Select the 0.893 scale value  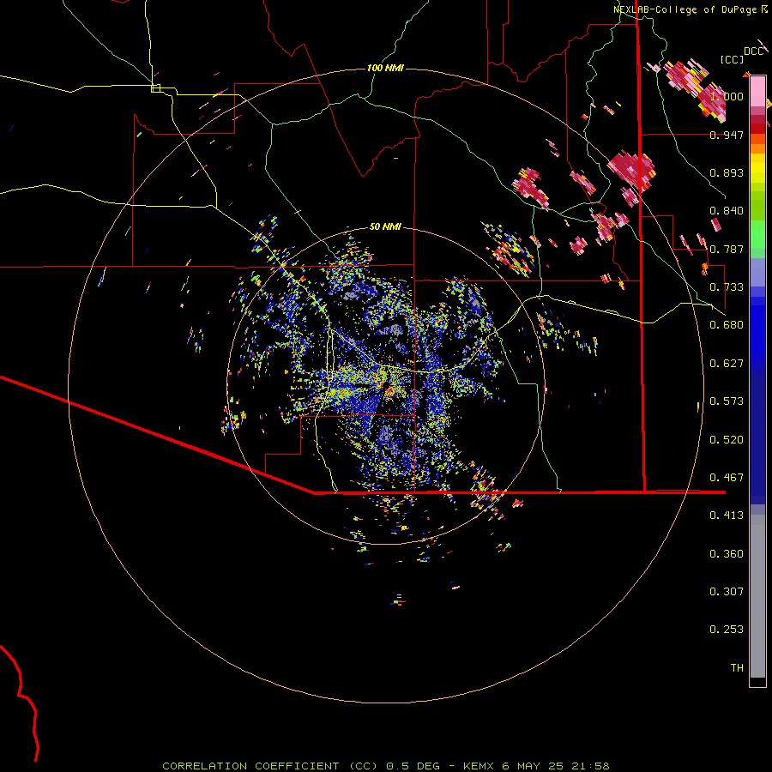[x=727, y=172]
